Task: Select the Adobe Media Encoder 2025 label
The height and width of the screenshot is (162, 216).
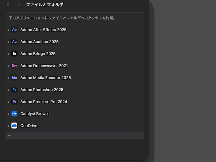Action: [x=46, y=78]
